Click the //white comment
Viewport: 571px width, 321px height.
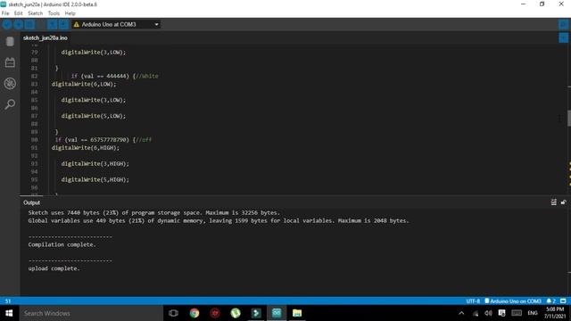pyautogui.click(x=146, y=76)
